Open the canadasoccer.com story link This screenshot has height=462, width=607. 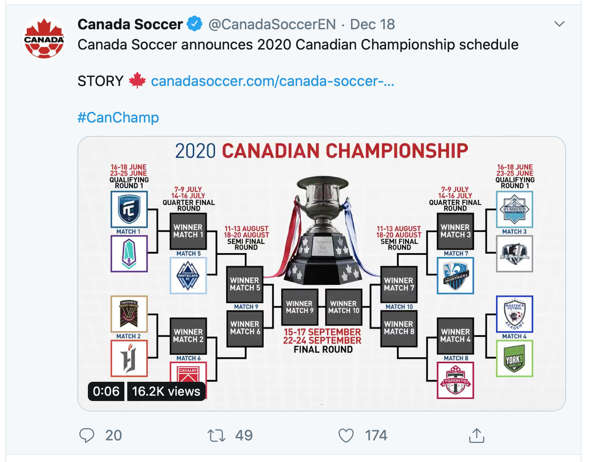tap(272, 81)
